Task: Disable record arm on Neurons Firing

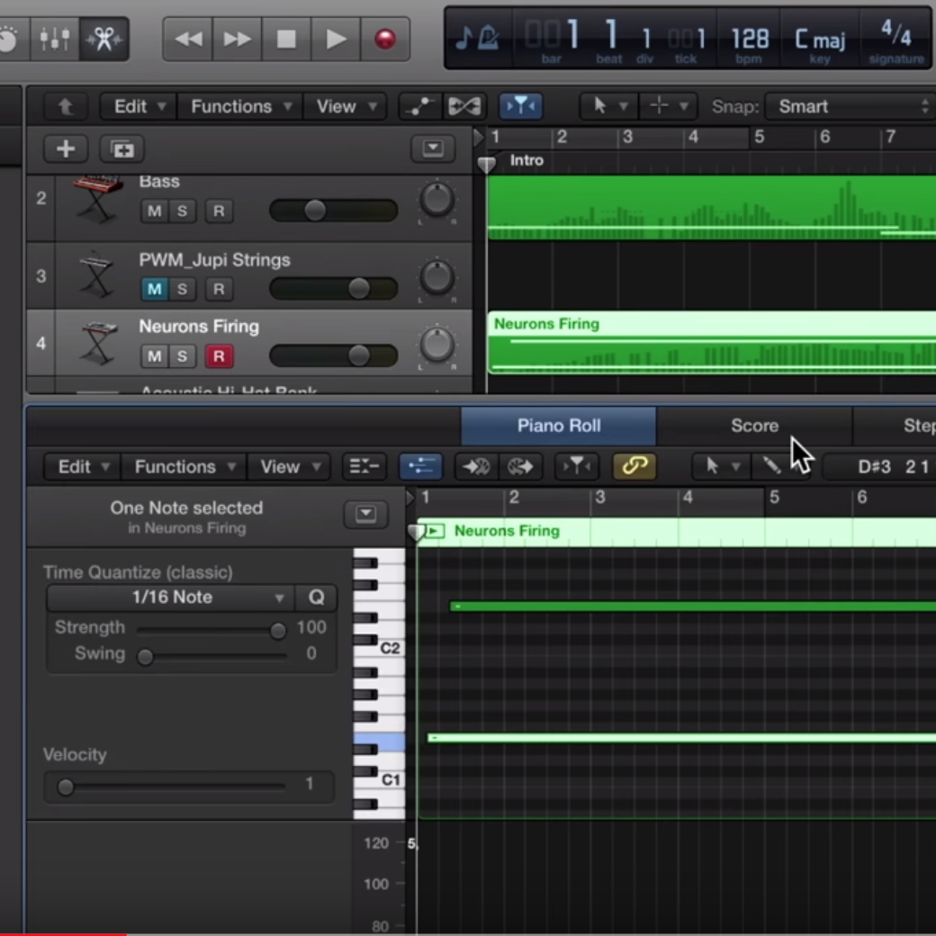Action: pos(218,356)
